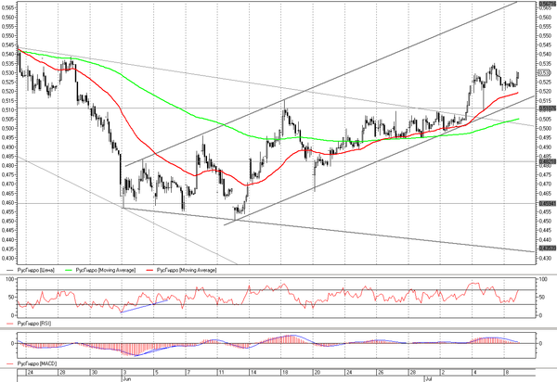Click the highlighted 0.56716 price marker

548,4
